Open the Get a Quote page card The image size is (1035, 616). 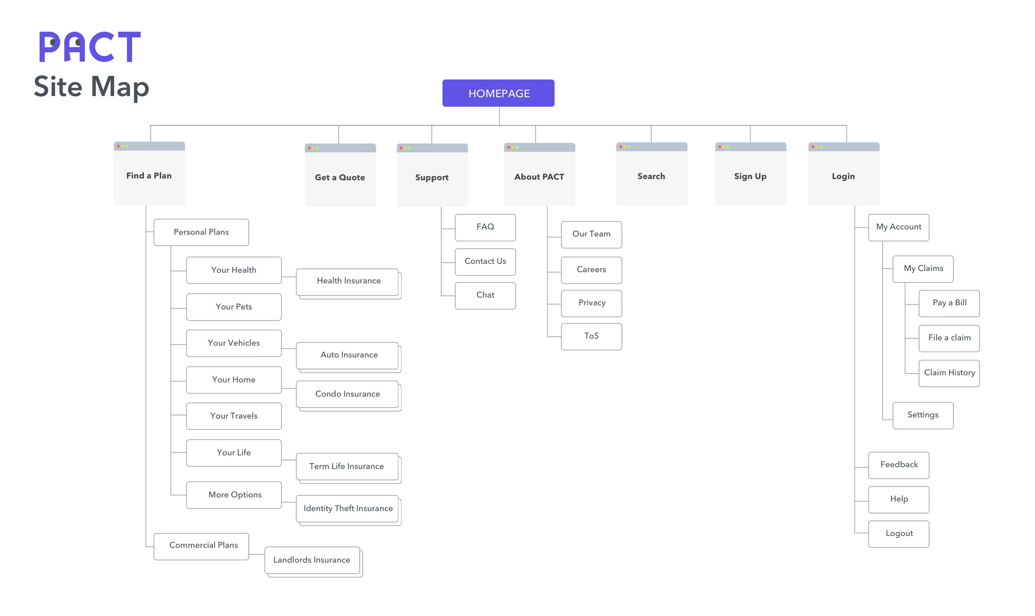click(x=340, y=177)
